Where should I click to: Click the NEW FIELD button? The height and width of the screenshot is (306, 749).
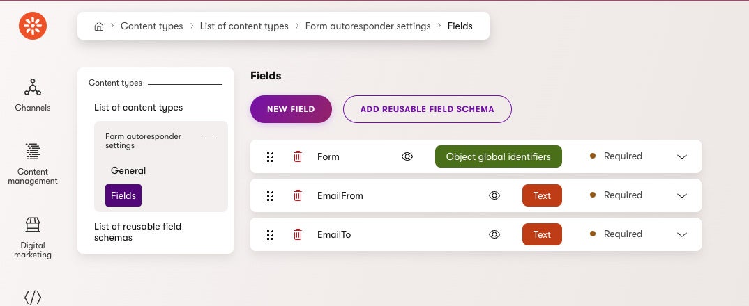tap(291, 109)
